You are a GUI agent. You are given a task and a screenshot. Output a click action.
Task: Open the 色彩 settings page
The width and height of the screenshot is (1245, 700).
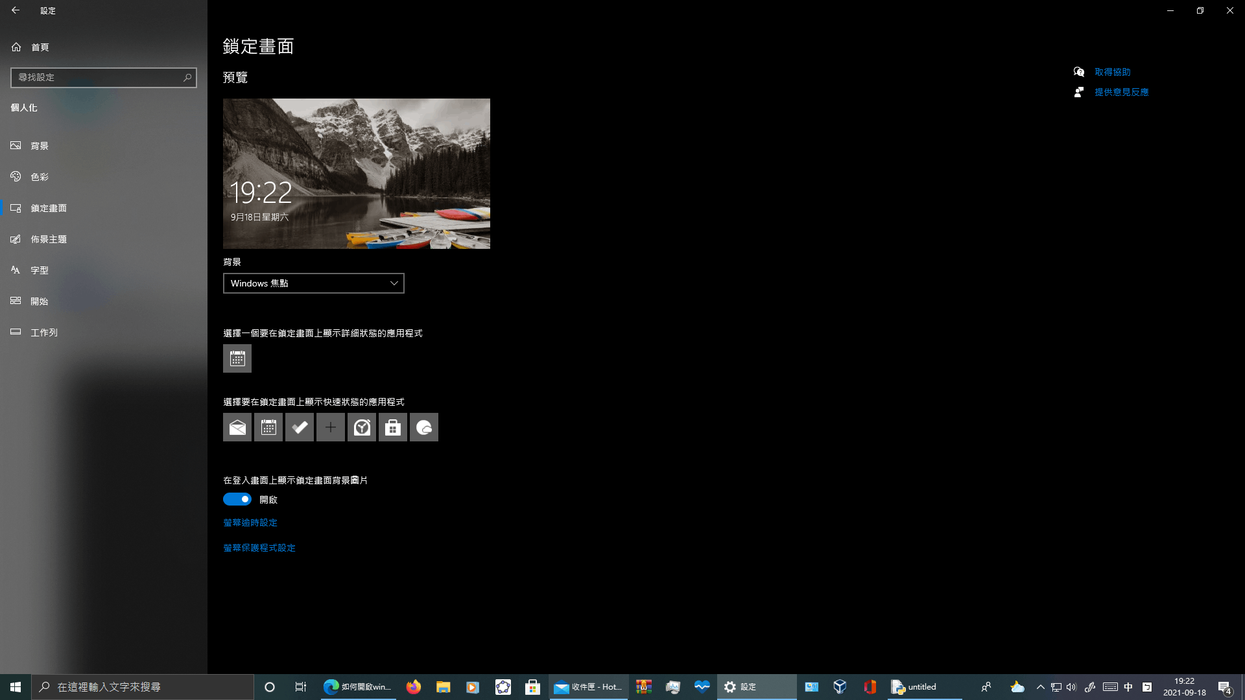pos(40,177)
